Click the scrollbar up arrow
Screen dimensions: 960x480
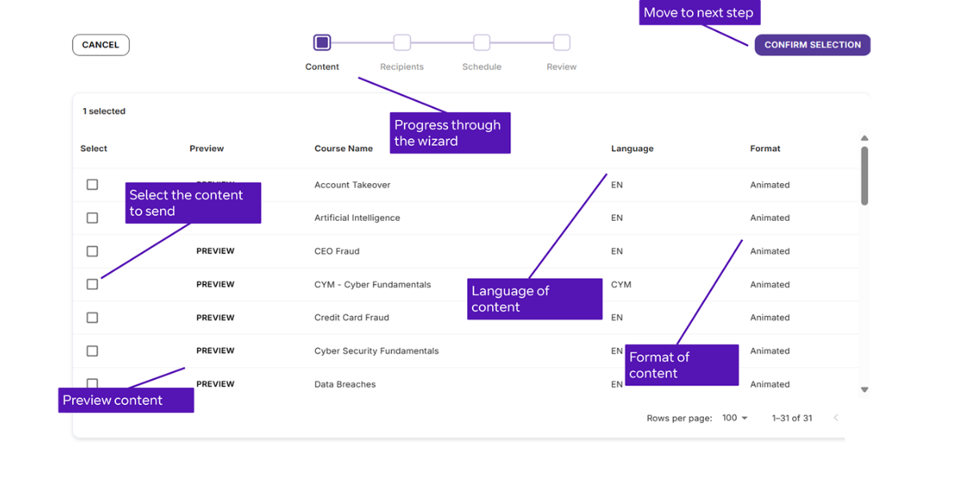(x=865, y=138)
